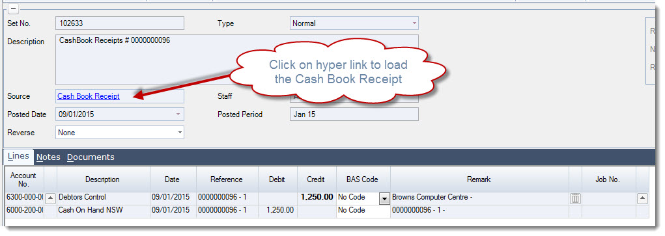Click the Description text box
Screen dimensions: 665x236
237,60
